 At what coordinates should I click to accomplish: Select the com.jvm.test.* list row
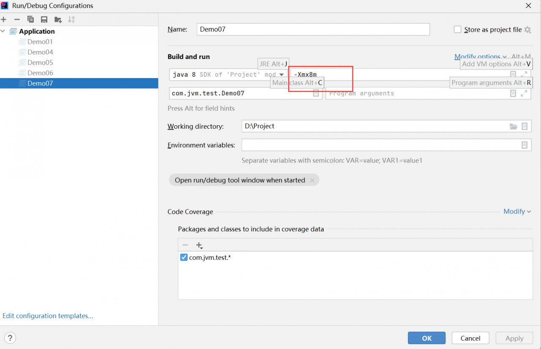(x=355, y=257)
